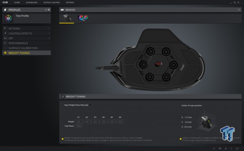Click the Profiles panel header icon
Viewport: 244px width, 151px height.
coord(5,10)
